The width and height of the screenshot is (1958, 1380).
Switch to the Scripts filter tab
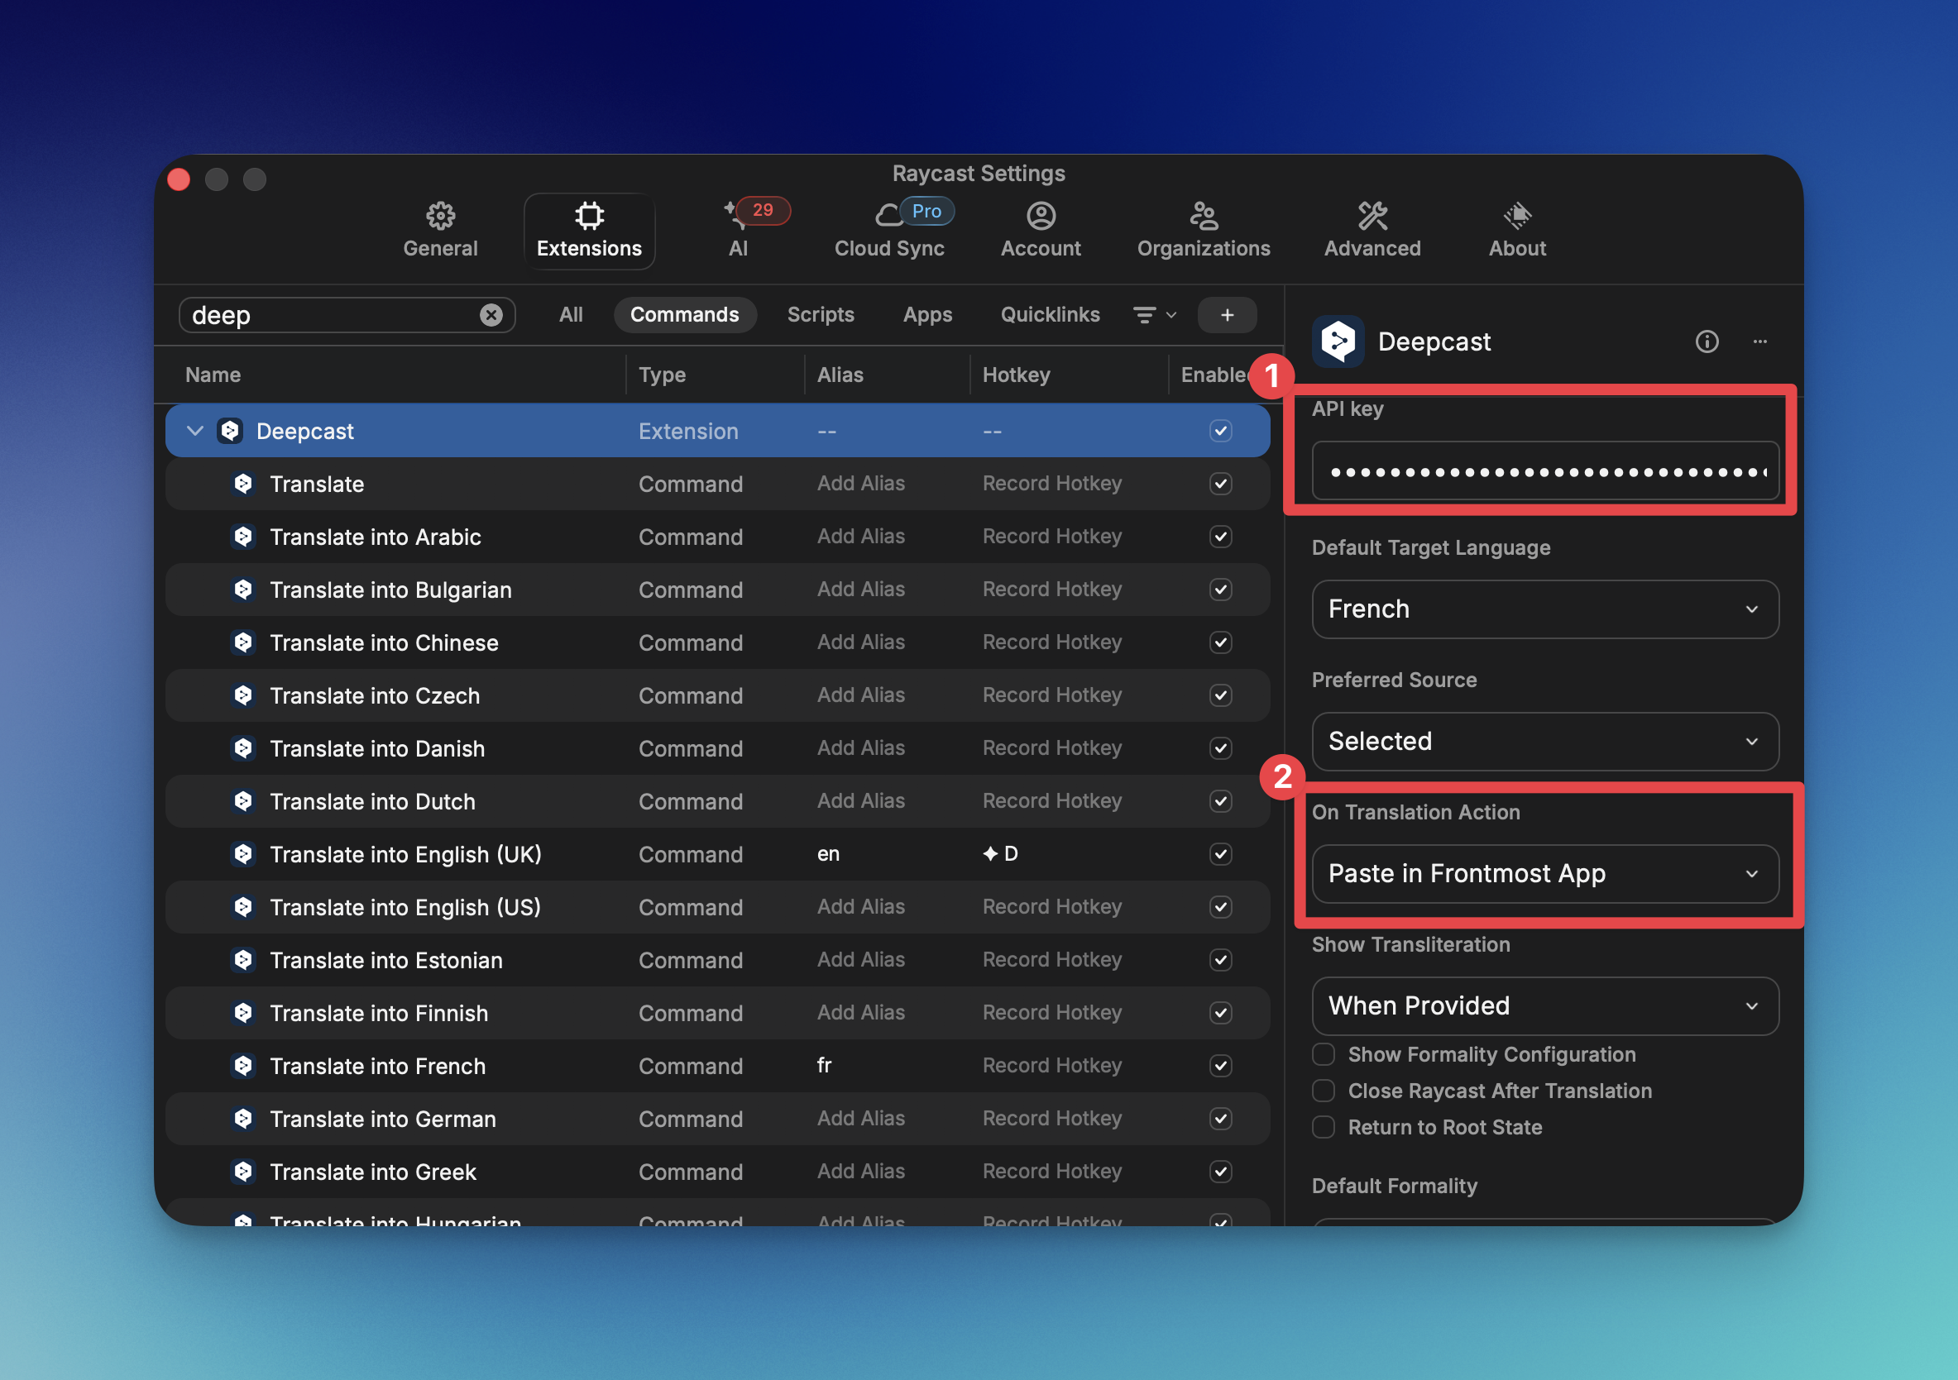(x=820, y=315)
